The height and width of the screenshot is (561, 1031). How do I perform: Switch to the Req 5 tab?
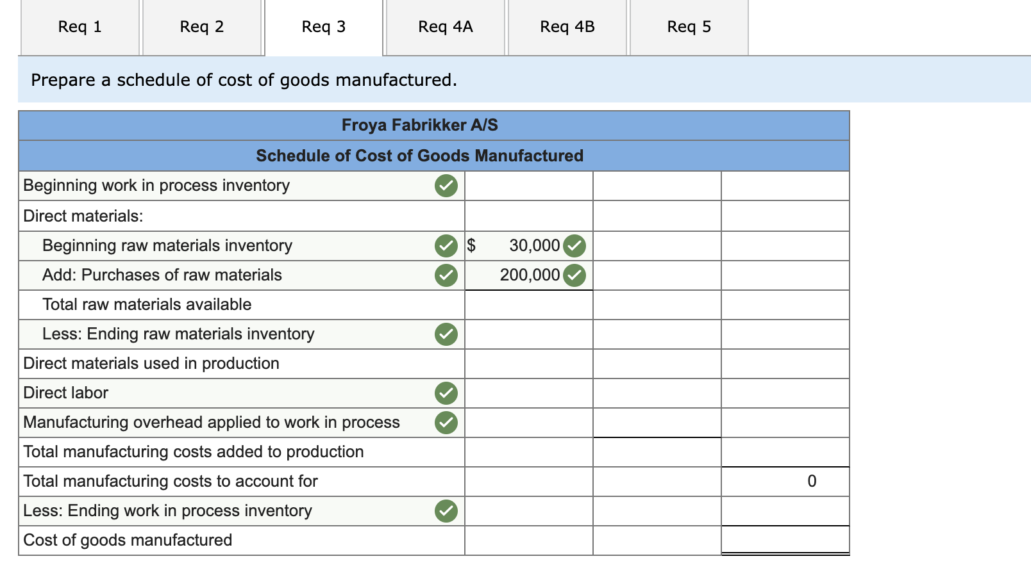[x=689, y=27]
